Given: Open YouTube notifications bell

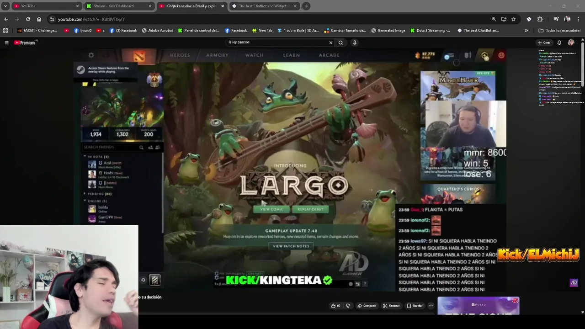Looking at the screenshot, I should [559, 42].
